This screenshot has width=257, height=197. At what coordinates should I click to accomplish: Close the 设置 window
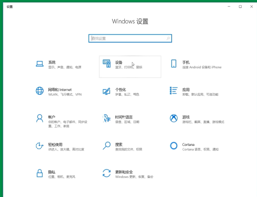click(251, 6)
